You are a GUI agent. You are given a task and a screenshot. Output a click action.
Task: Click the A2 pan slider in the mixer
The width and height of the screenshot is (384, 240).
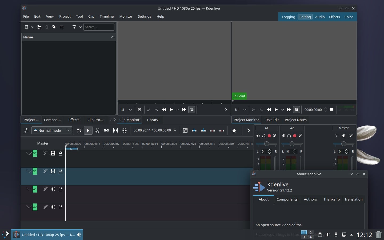coord(292,144)
